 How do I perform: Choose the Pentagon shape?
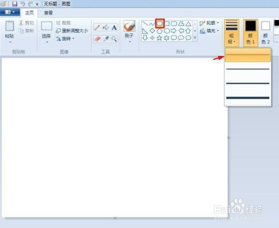click(160, 31)
